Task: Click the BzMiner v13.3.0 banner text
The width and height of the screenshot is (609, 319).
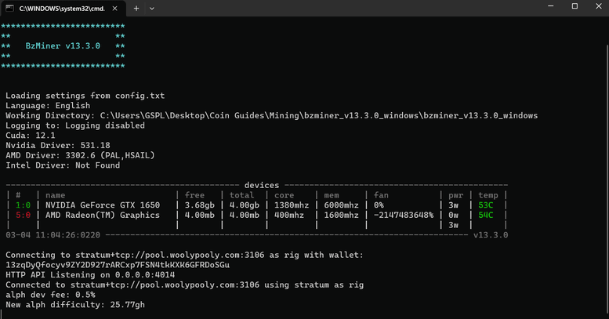Action: click(x=63, y=46)
